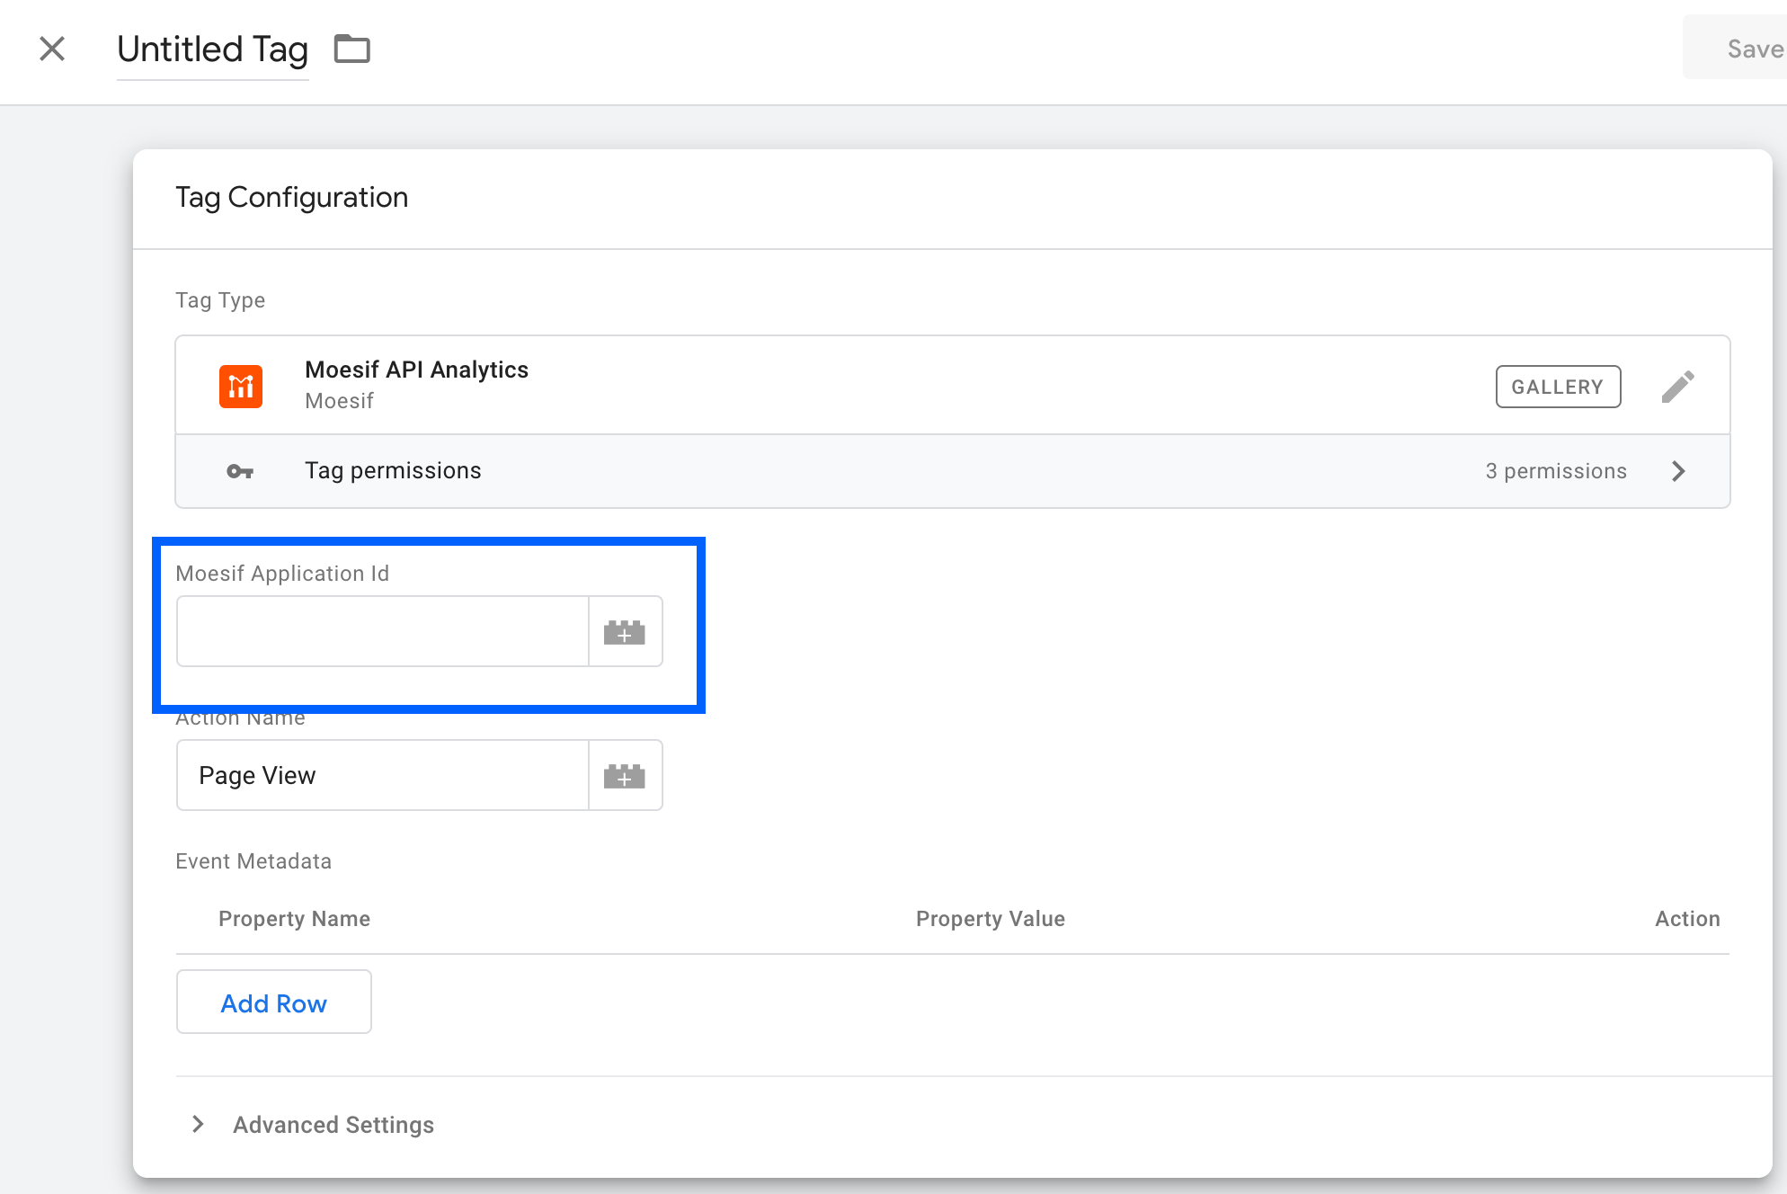Focus the Moesif Application Id input field
This screenshot has width=1787, height=1194.
(383, 631)
